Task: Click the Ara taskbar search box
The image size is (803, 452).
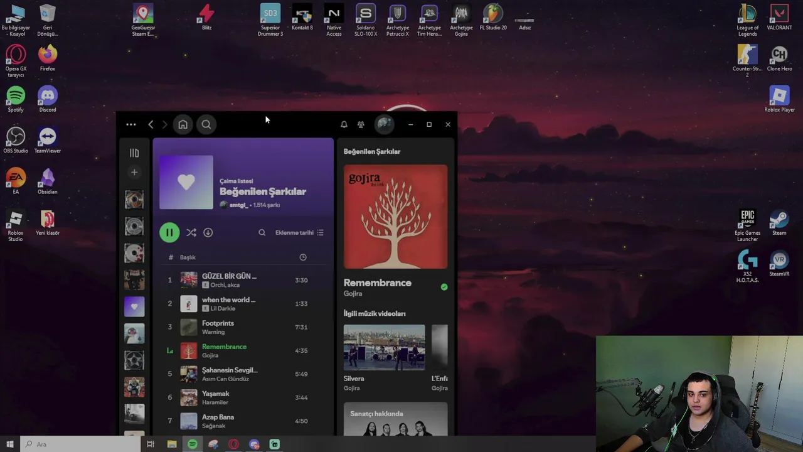Action: click(x=80, y=444)
